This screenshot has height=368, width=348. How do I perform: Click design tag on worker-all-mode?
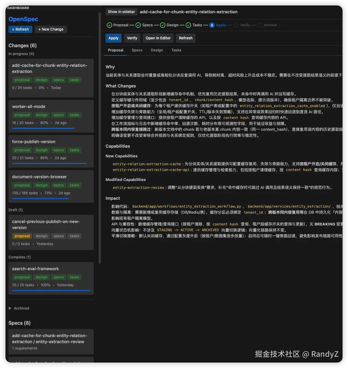coord(42,115)
